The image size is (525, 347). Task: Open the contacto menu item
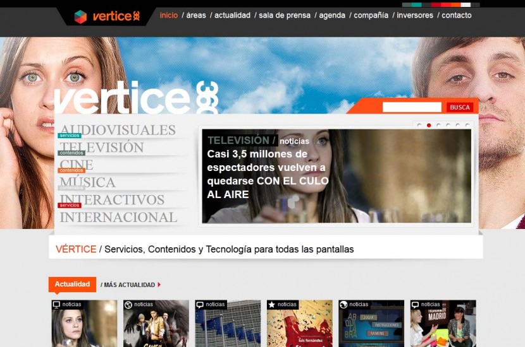(x=456, y=15)
